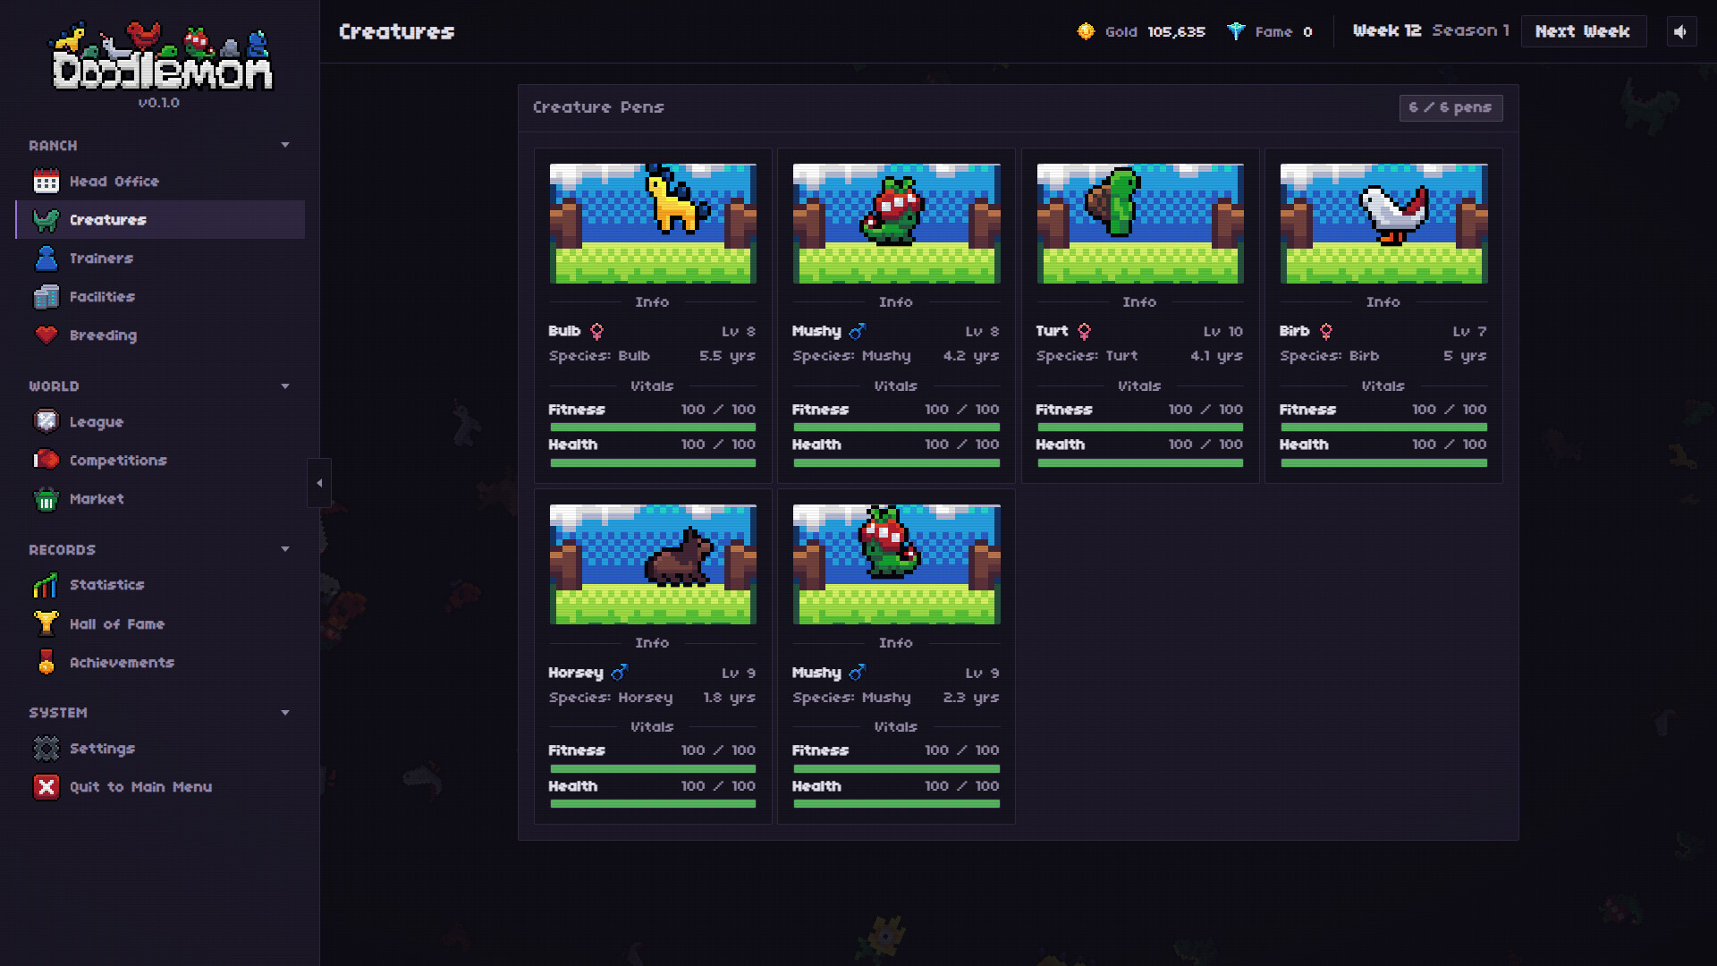Click the Week 12 label
The height and width of the screenshot is (966, 1717).
1386,30
